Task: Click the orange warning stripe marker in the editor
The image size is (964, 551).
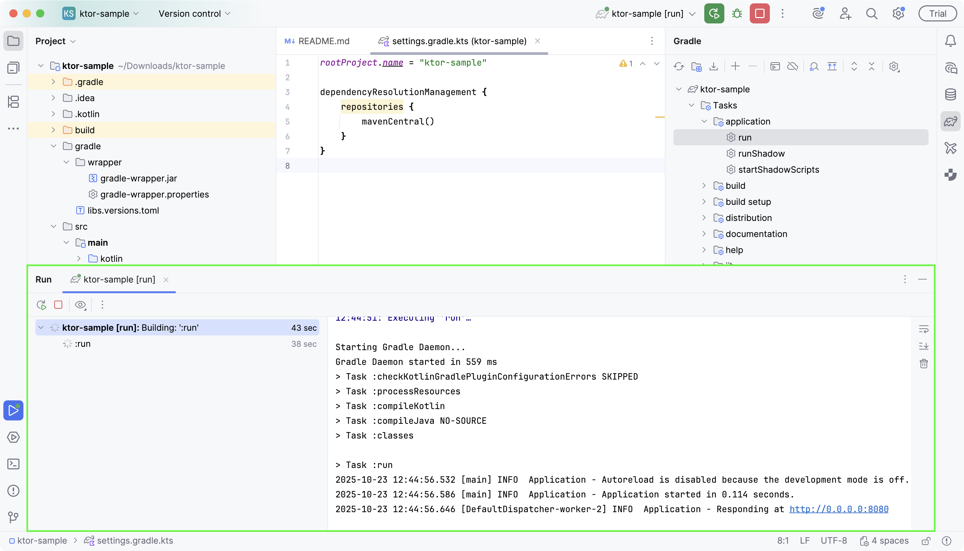Action: coord(660,117)
